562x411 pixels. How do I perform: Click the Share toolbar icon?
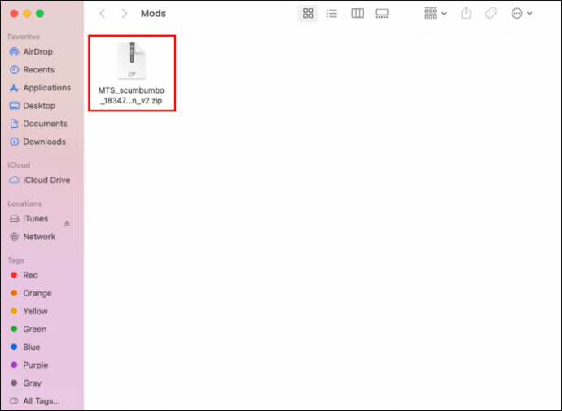pyautogui.click(x=466, y=13)
